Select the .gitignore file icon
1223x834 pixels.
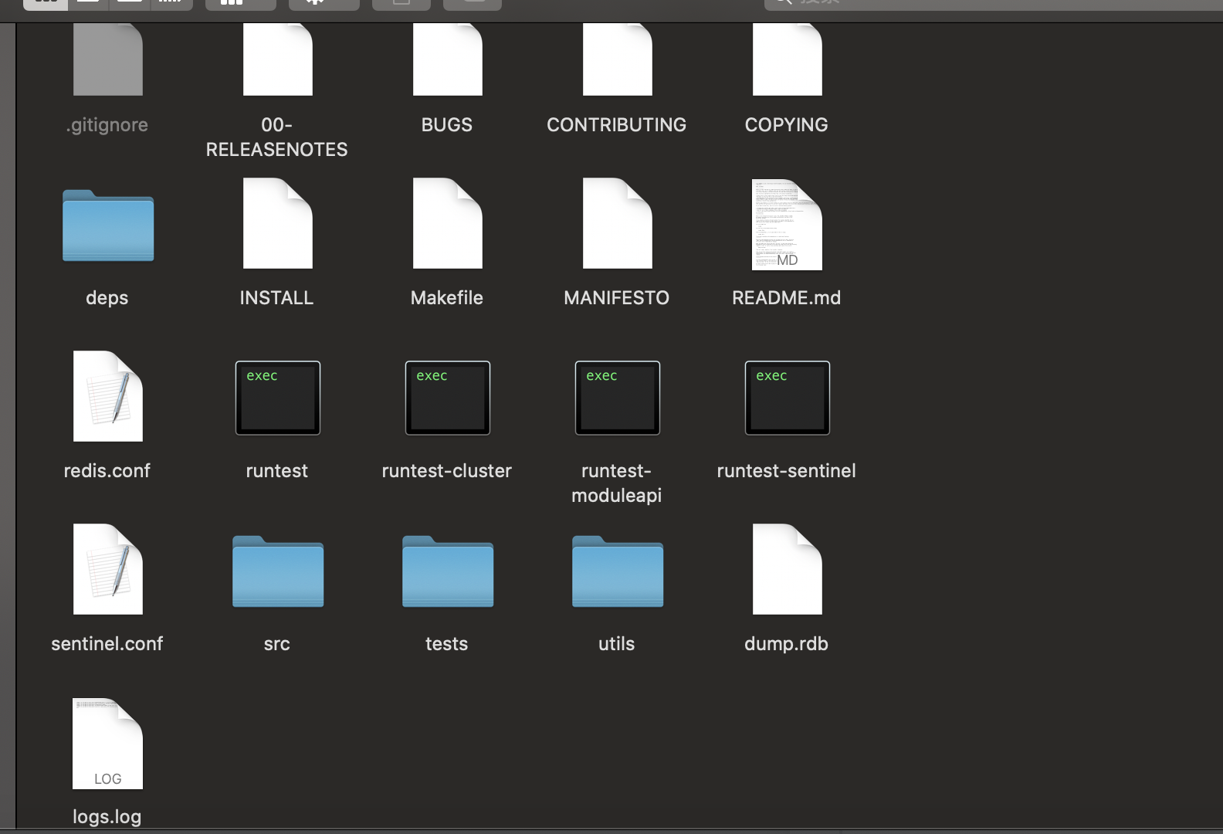(108, 59)
